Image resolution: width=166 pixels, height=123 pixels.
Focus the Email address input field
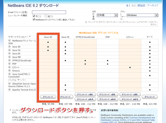49,12
